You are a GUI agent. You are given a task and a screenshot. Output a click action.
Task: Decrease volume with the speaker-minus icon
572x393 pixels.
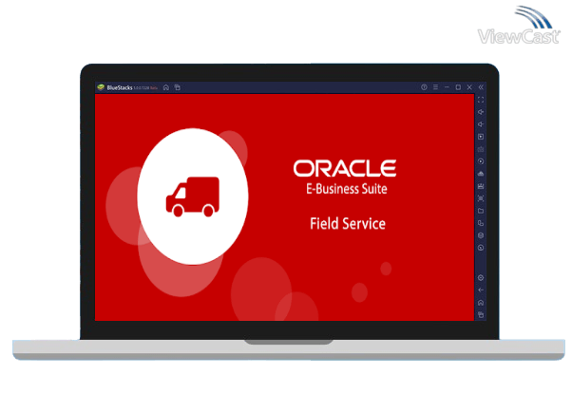pos(481,124)
